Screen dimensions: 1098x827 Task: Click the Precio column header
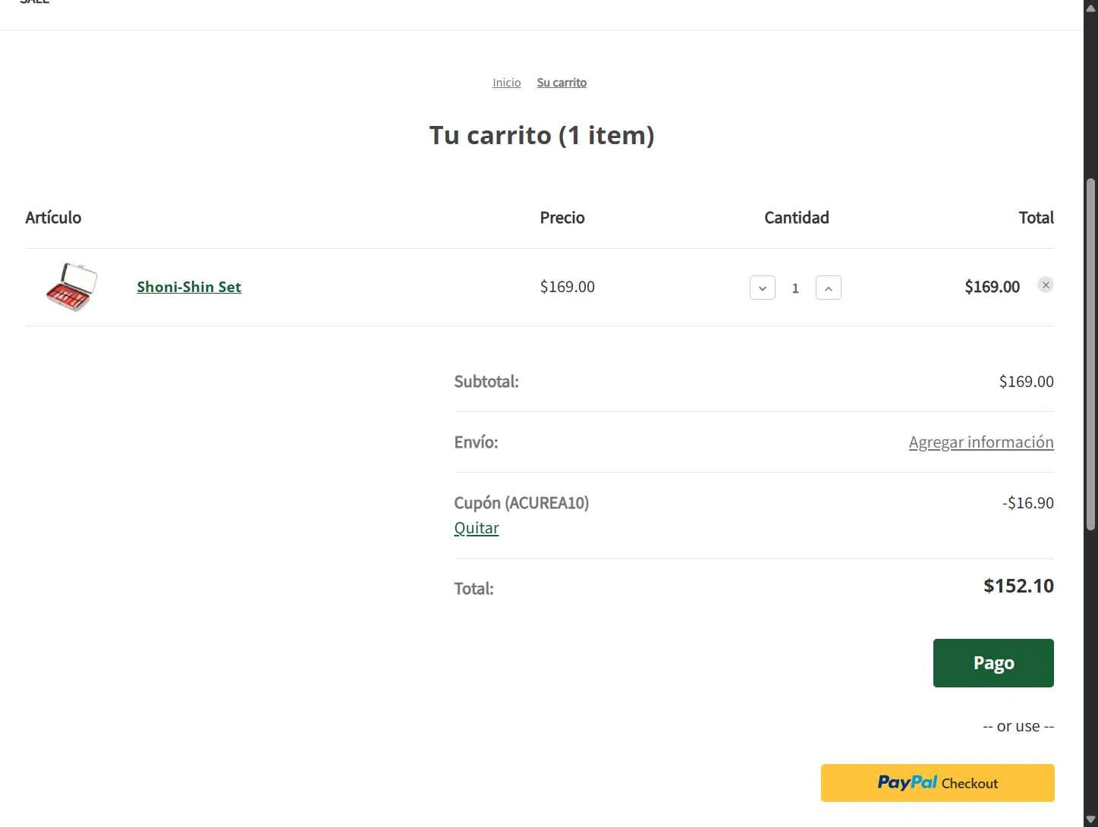[562, 218]
